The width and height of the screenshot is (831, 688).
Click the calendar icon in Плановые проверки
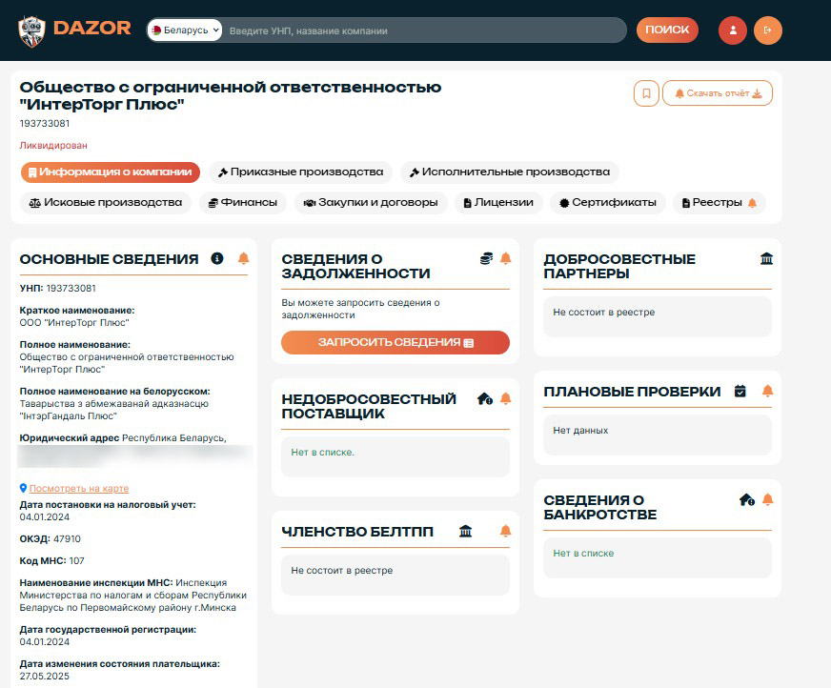[740, 392]
